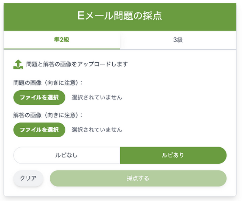242x201 pixels.
Task: Choose file for 問題の画像
Action: [x=39, y=97]
